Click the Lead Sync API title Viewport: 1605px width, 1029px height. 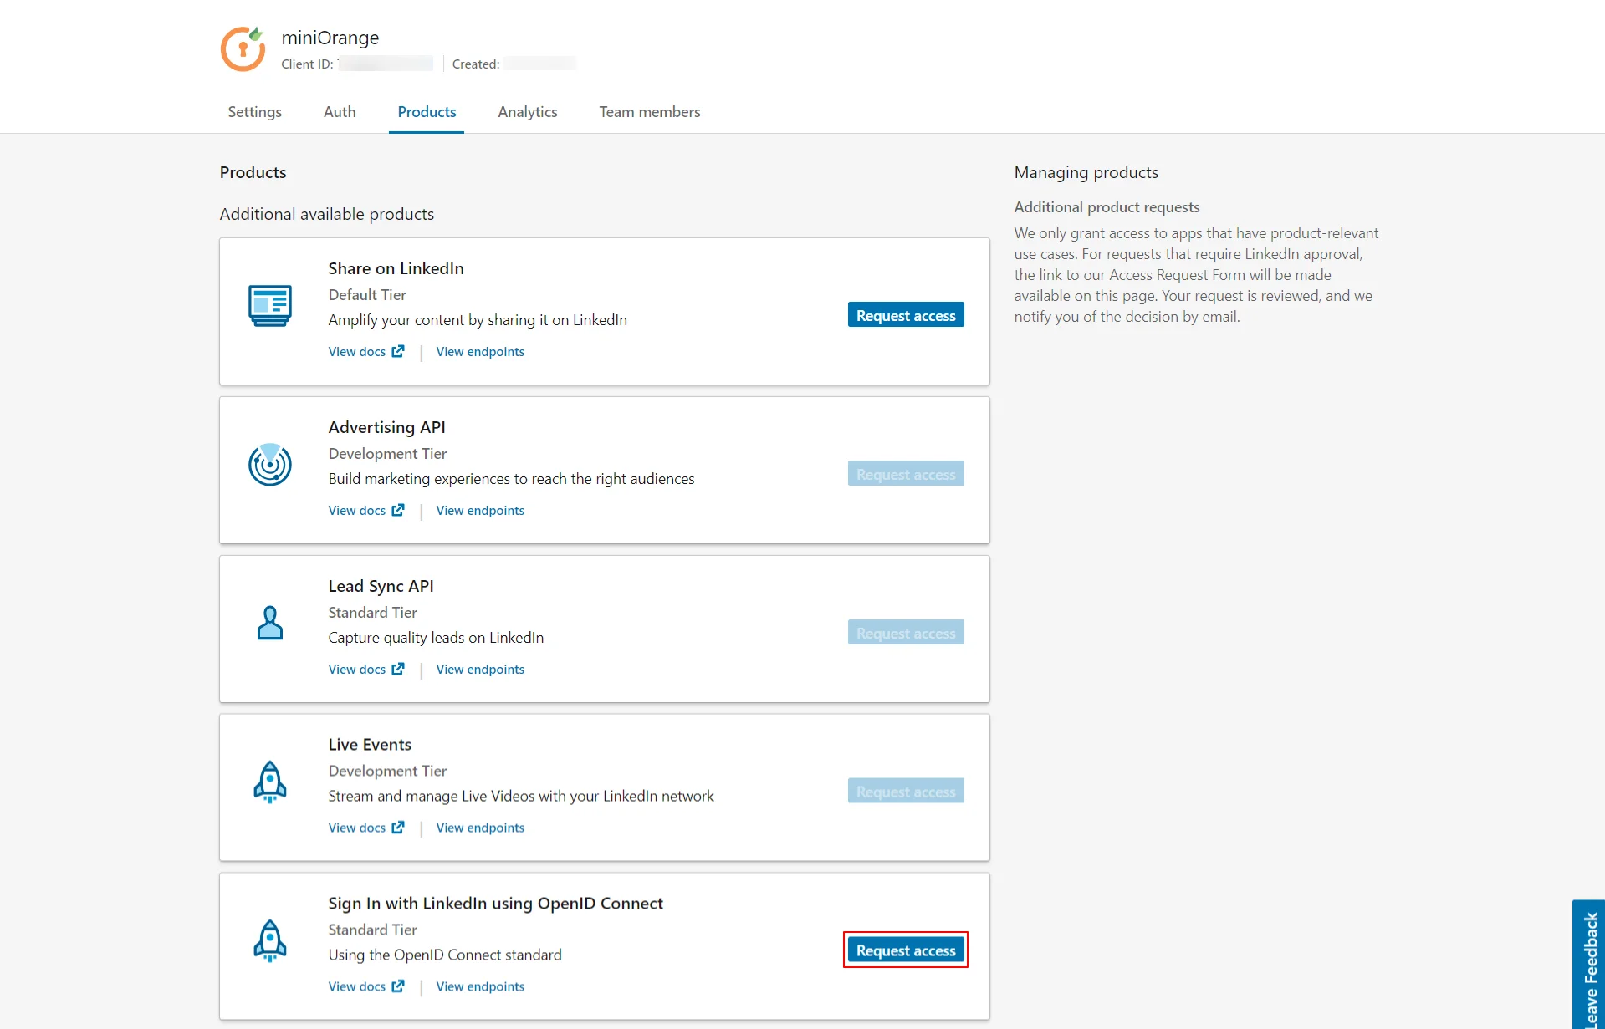(381, 586)
